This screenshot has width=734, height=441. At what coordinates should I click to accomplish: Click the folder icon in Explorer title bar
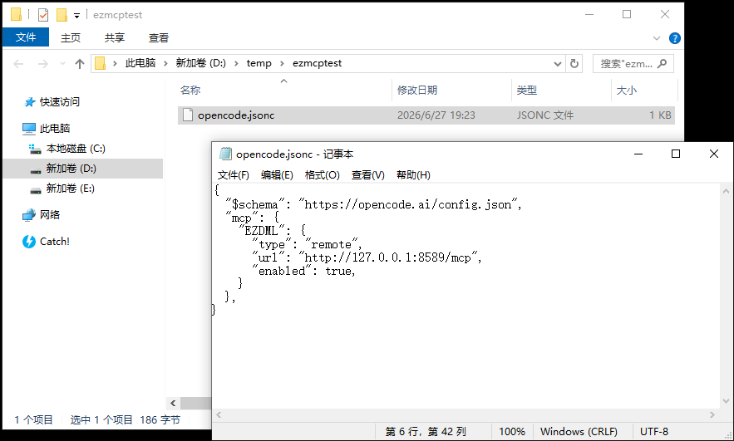pos(16,14)
